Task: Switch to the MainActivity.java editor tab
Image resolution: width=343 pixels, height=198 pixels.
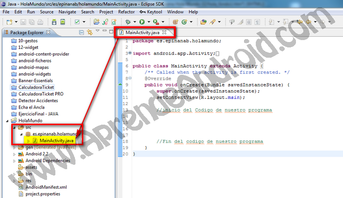Action: 143,33
